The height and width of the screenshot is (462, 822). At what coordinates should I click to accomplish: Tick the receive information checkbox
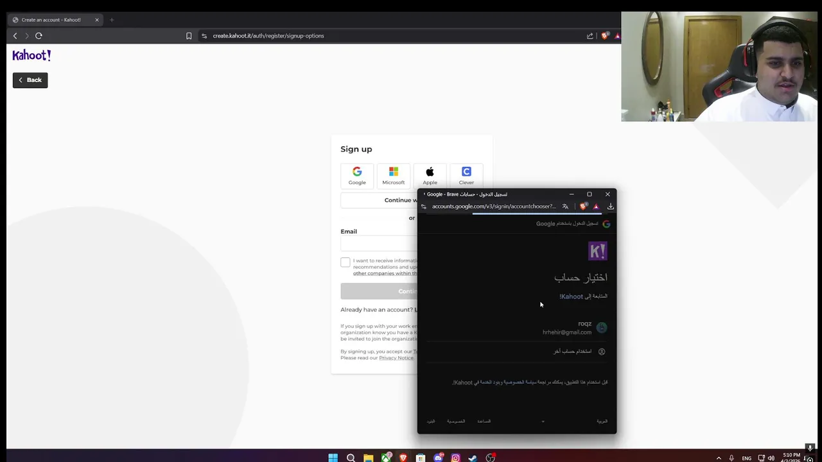(x=345, y=262)
